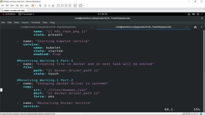This screenshot has height=115, width=205.
Task: Click the network icon in GNOME top bar
Action: coord(189,14)
